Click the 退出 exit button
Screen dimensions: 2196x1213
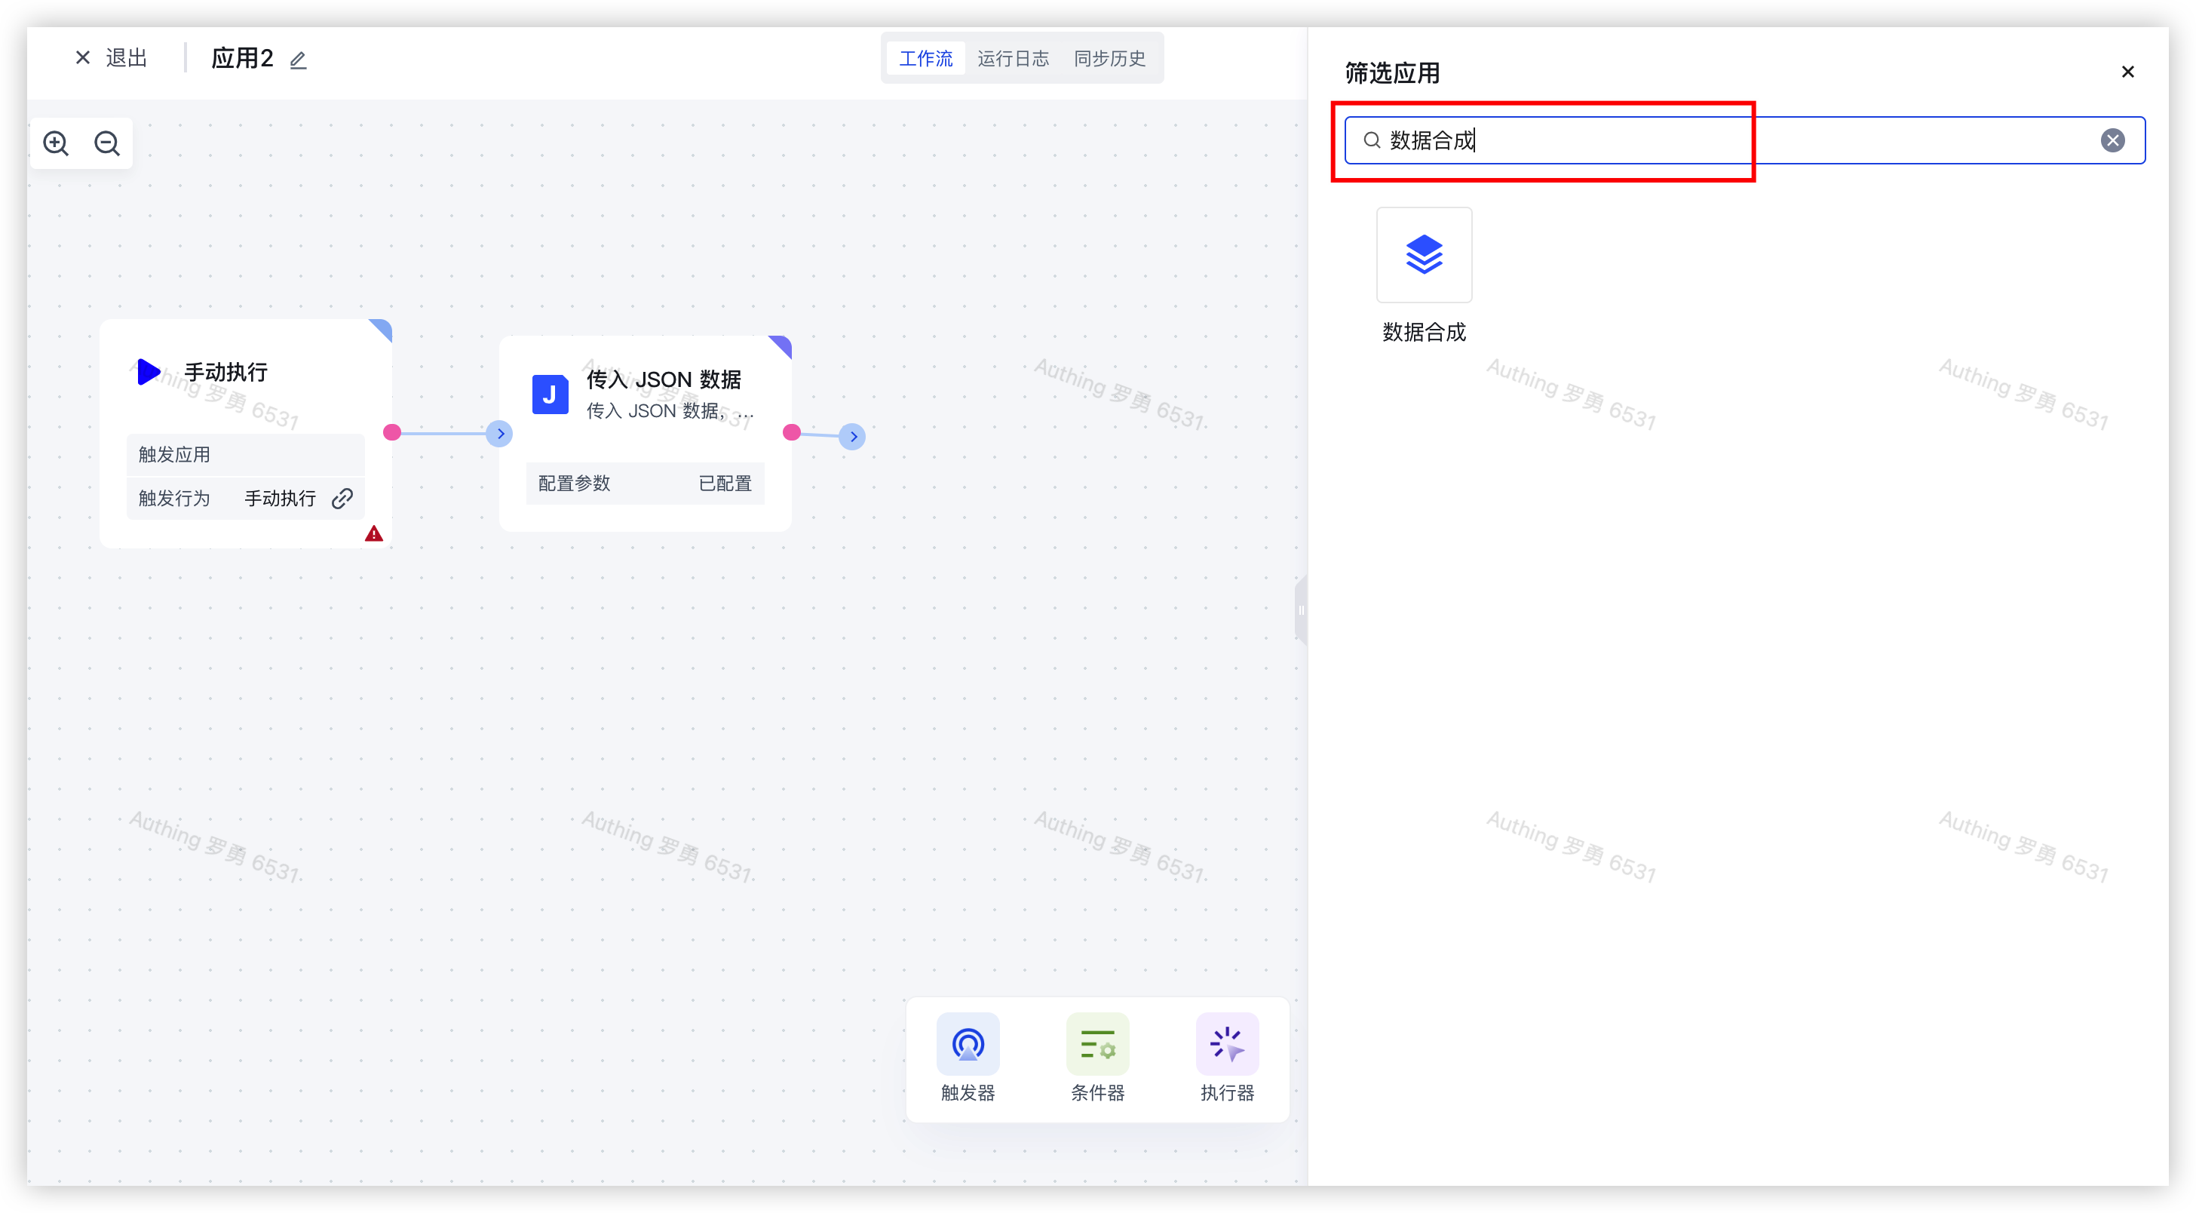(112, 58)
